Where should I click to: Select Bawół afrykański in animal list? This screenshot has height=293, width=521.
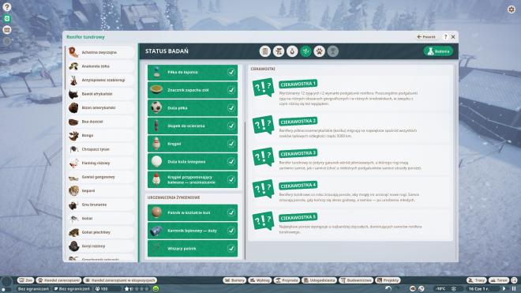tap(101, 94)
